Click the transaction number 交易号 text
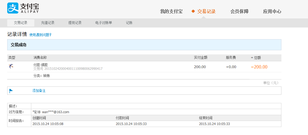This screenshot has height=135, width=308. point(68,69)
